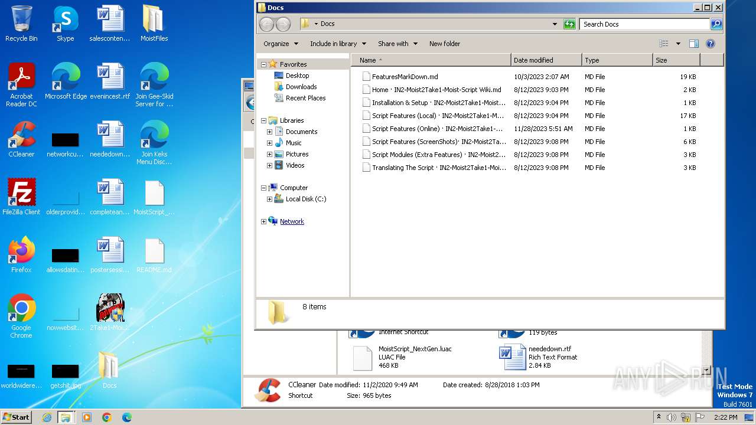Launch the Google Chrome desktop shortcut
Image resolution: width=756 pixels, height=425 pixels.
tap(21, 316)
